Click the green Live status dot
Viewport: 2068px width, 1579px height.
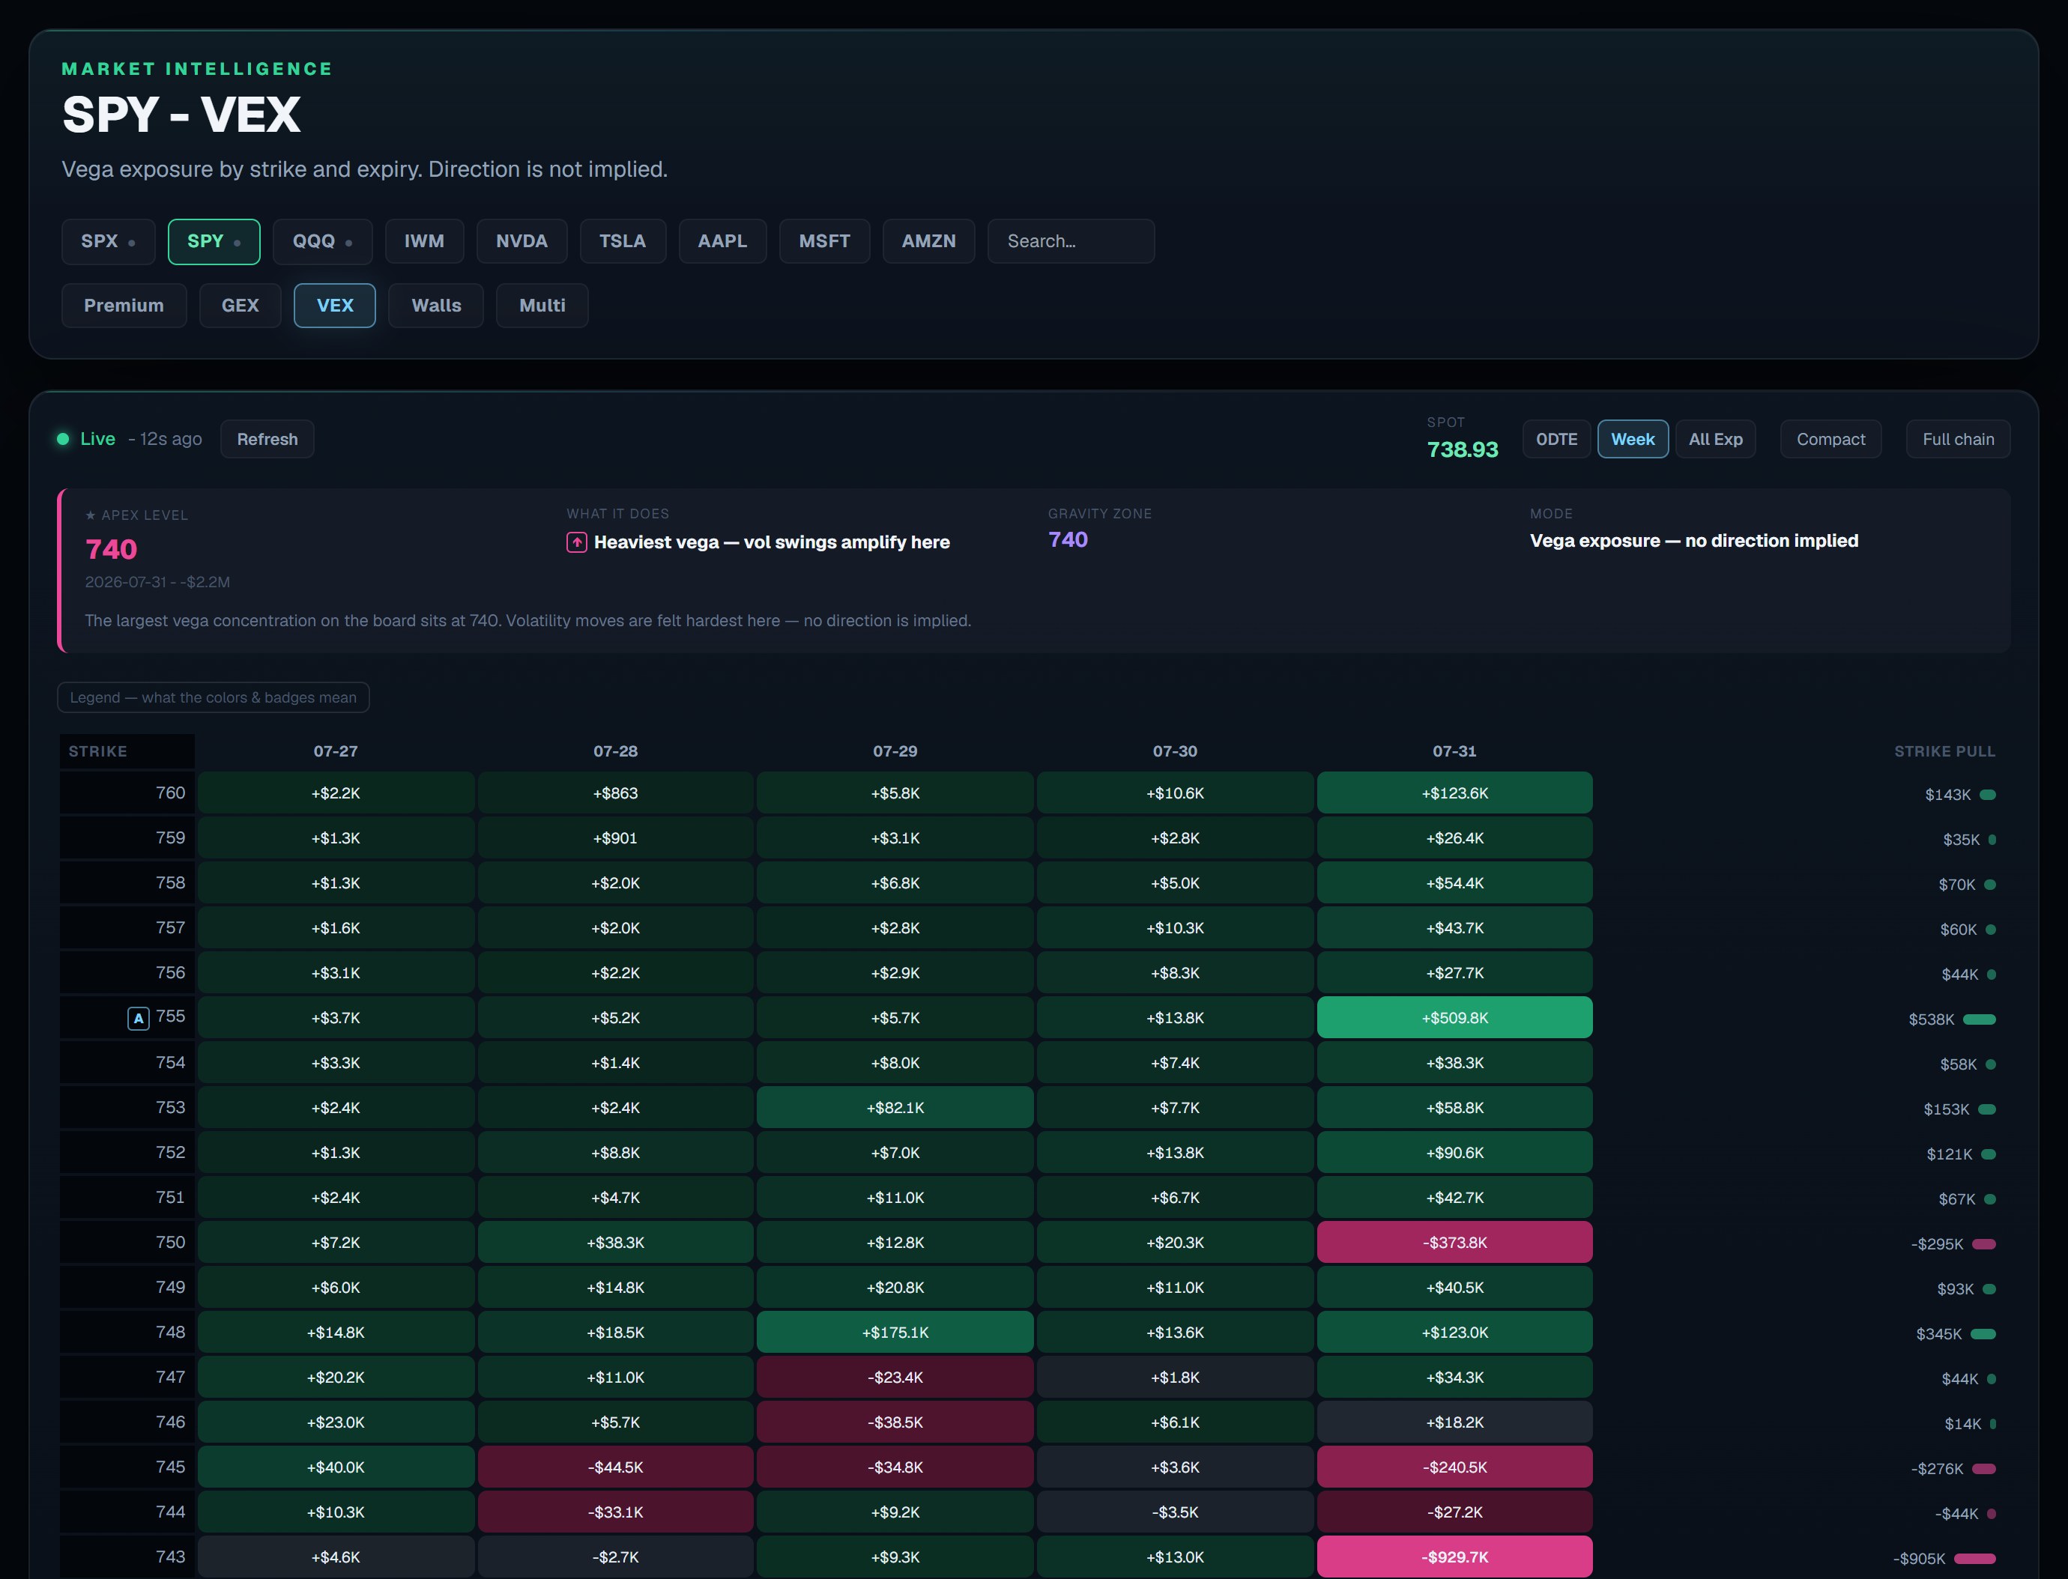63,439
